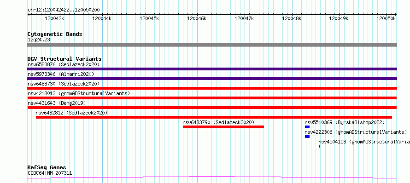Select the red bar for nsv4431643

(212, 108)
